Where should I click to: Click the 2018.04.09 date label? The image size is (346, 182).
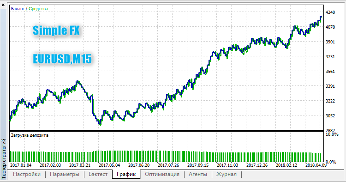click(316, 165)
